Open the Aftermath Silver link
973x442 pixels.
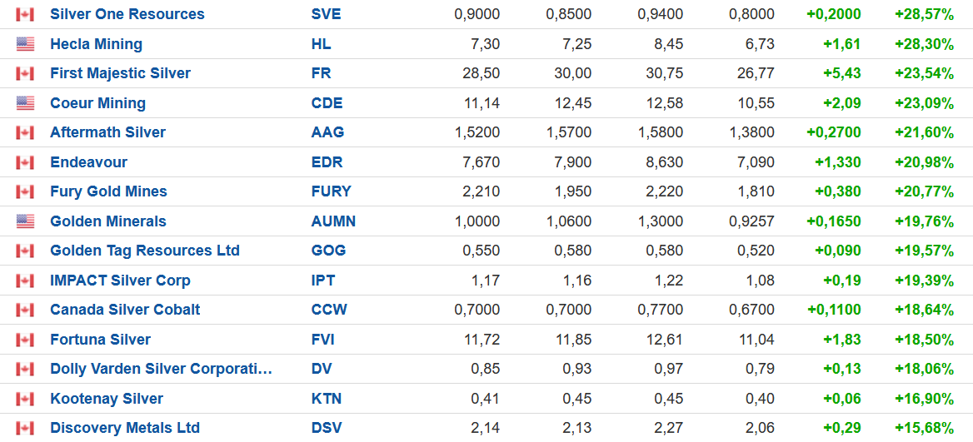click(107, 132)
